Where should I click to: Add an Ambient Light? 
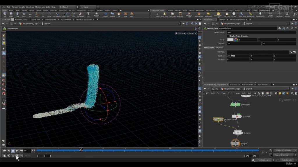pyautogui.click(x=260, y=14)
